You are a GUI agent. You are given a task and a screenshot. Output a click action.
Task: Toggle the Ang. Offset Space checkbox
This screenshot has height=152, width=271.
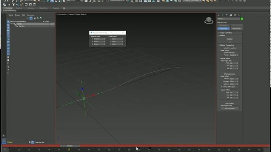click(x=222, y=87)
